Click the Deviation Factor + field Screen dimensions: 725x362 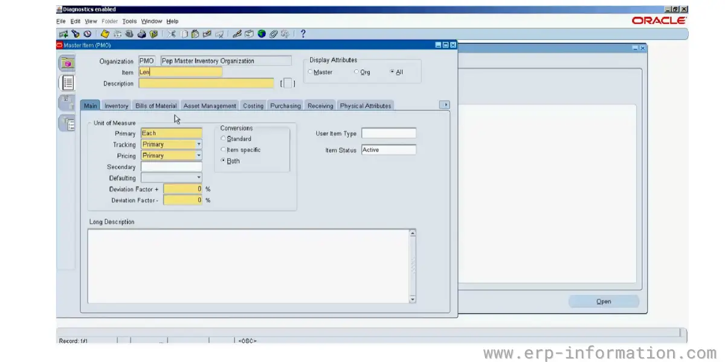183,189
